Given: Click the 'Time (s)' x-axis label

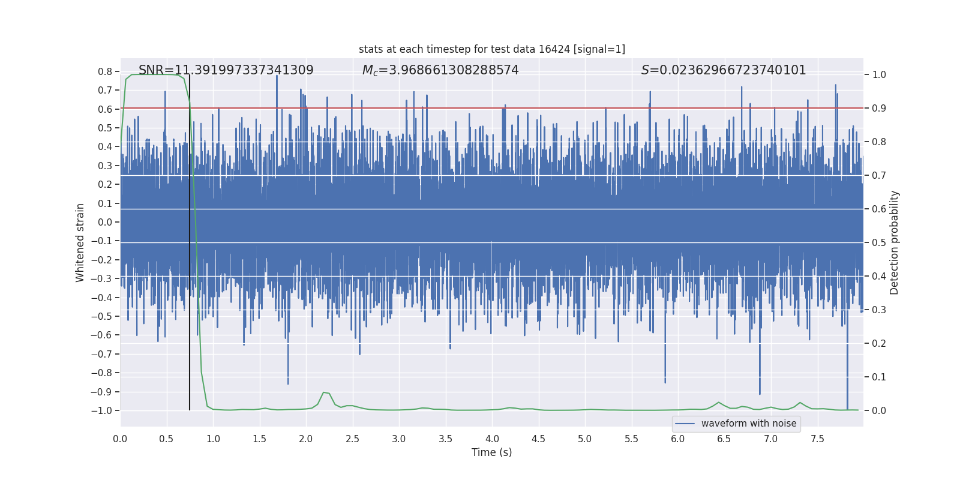Looking at the screenshot, I should click(x=492, y=452).
